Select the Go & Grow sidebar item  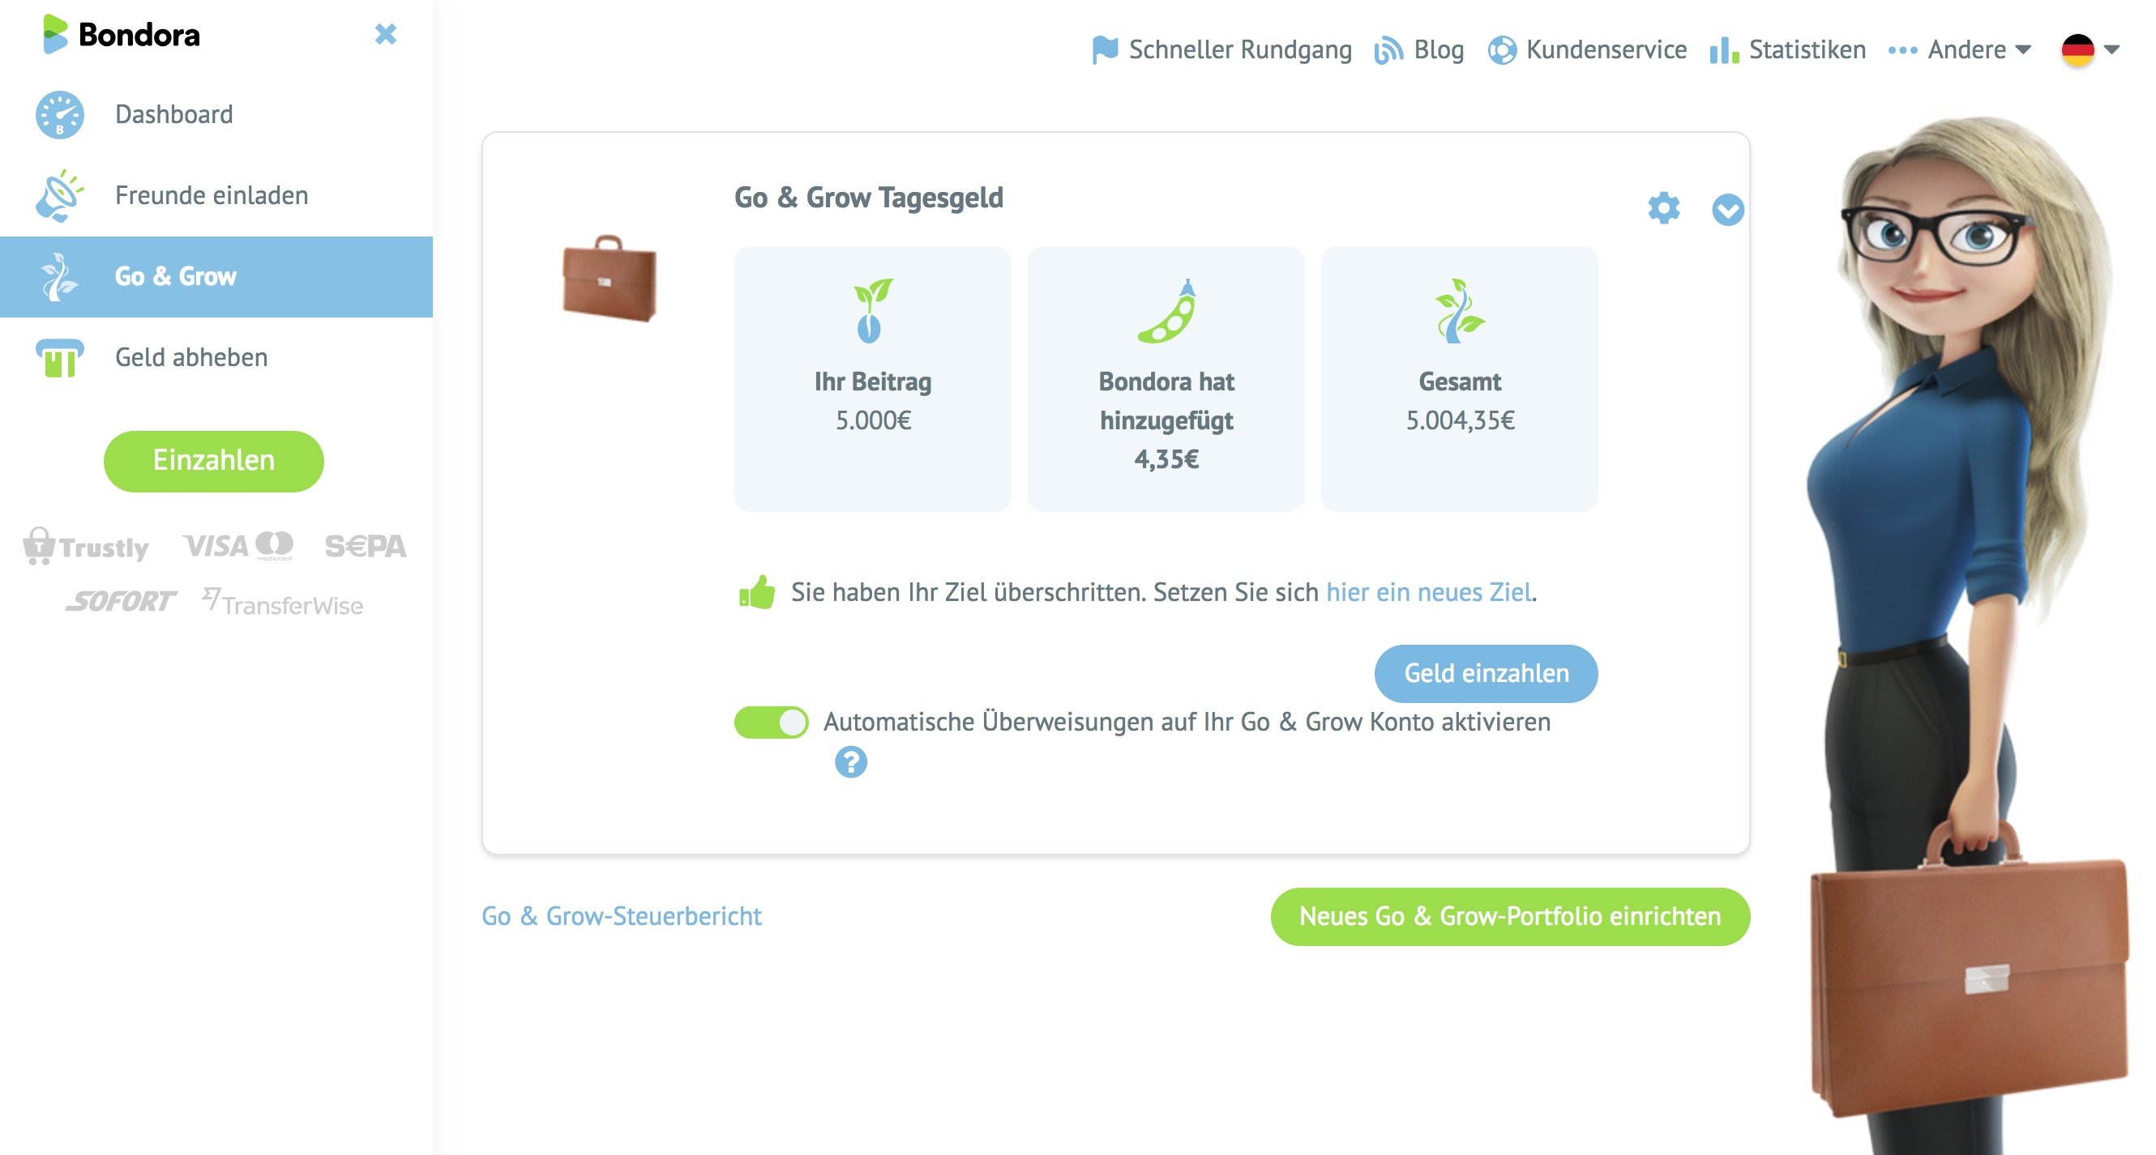[216, 277]
